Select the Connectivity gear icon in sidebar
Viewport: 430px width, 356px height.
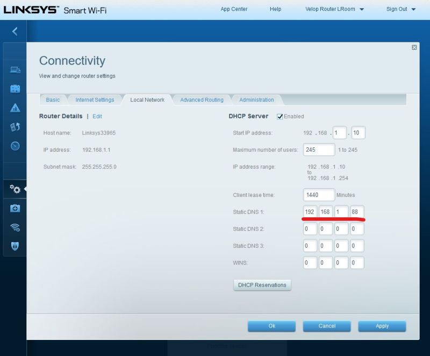click(x=15, y=189)
